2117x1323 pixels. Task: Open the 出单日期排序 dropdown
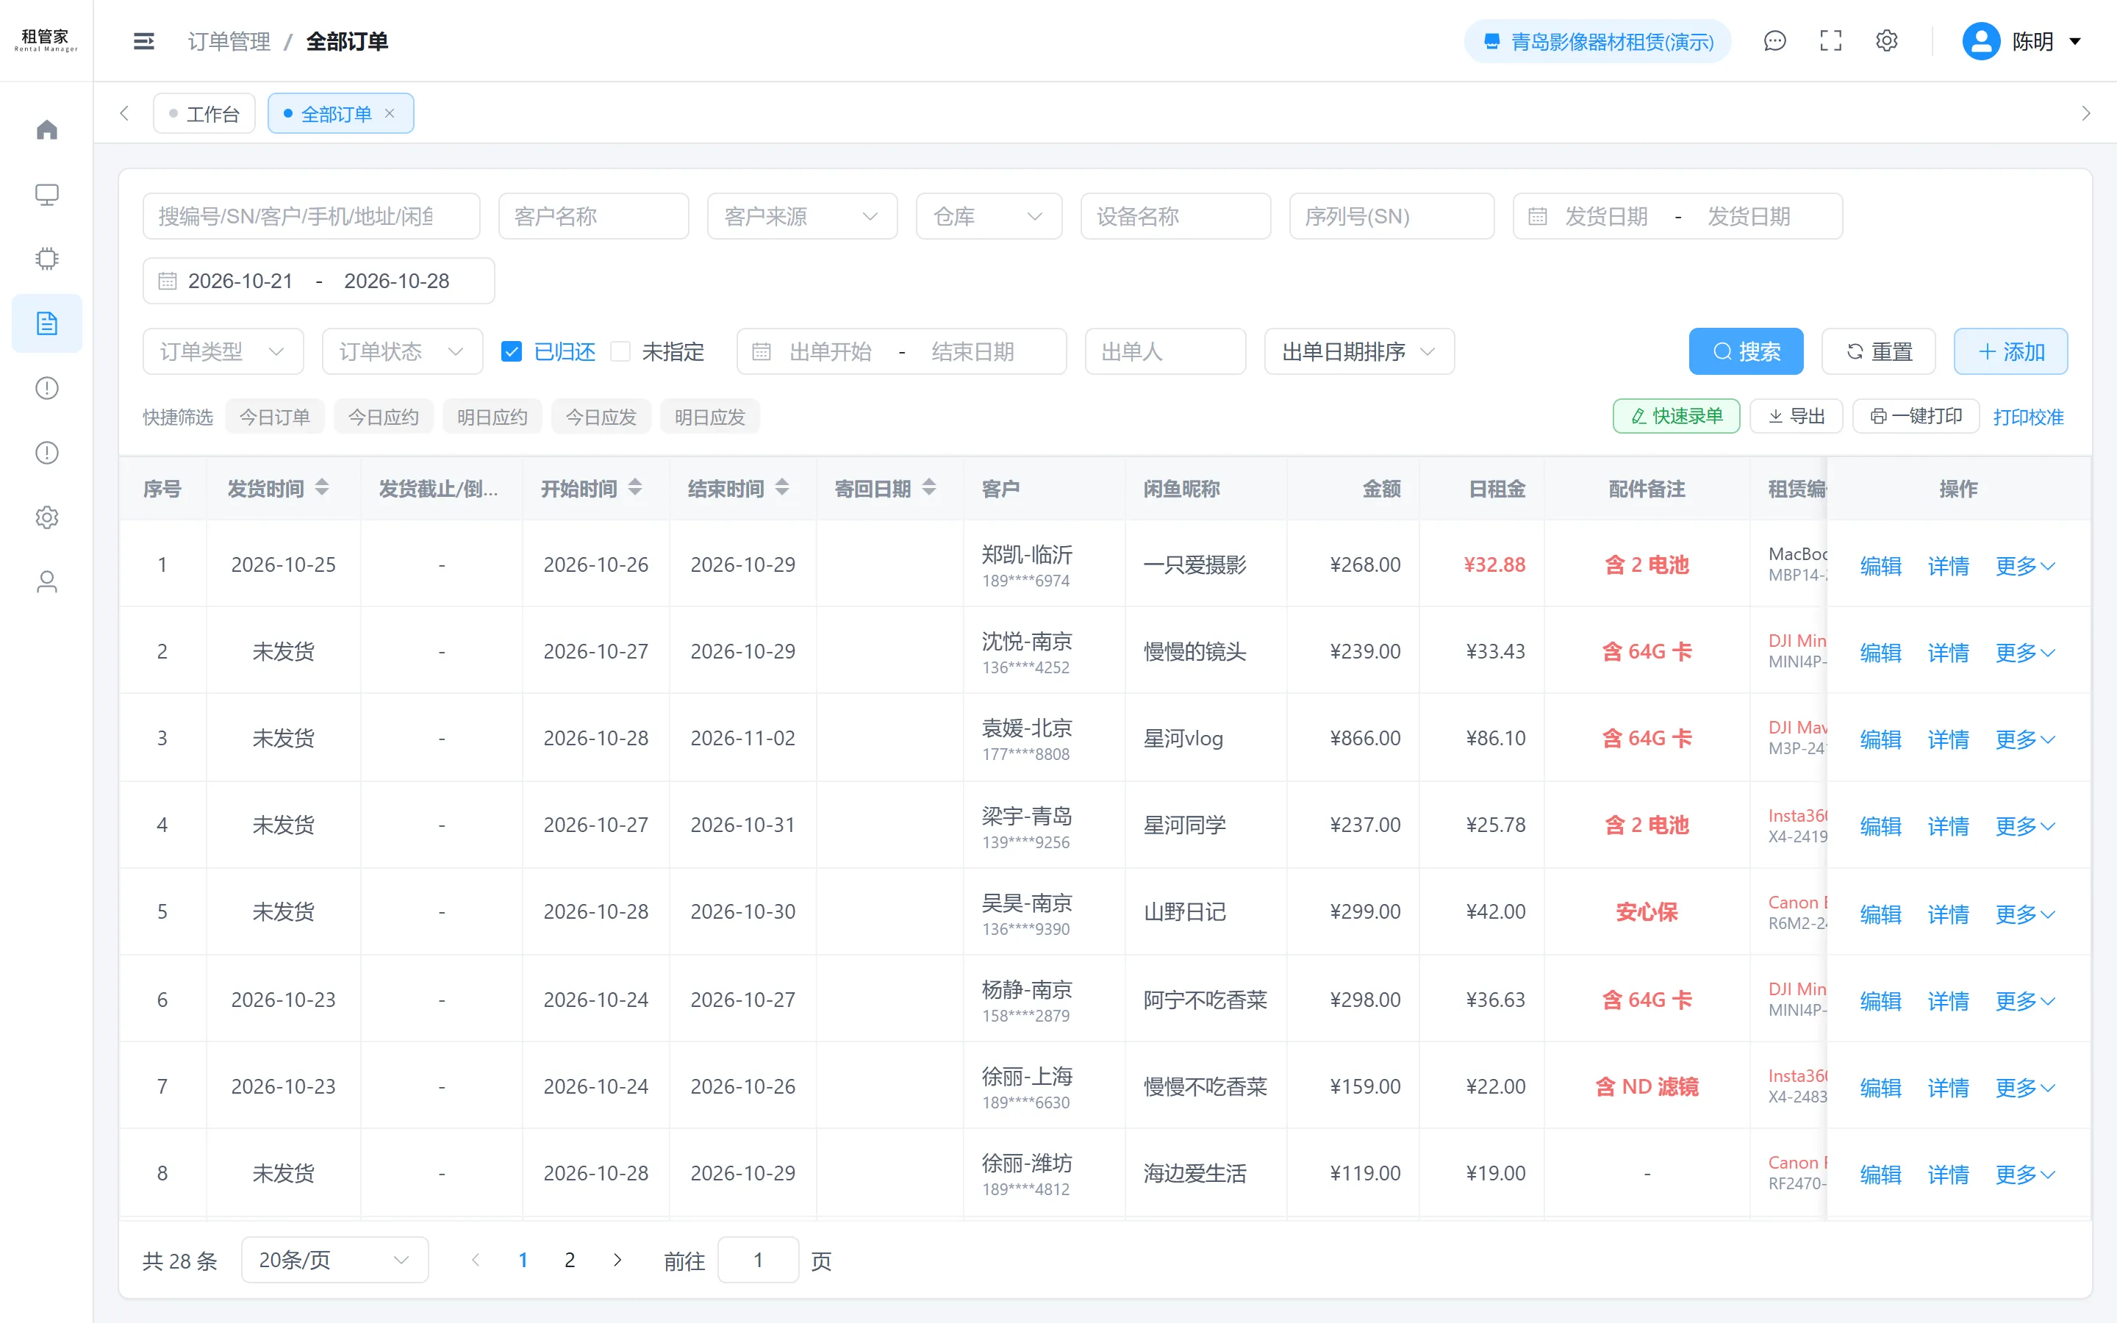point(1359,352)
